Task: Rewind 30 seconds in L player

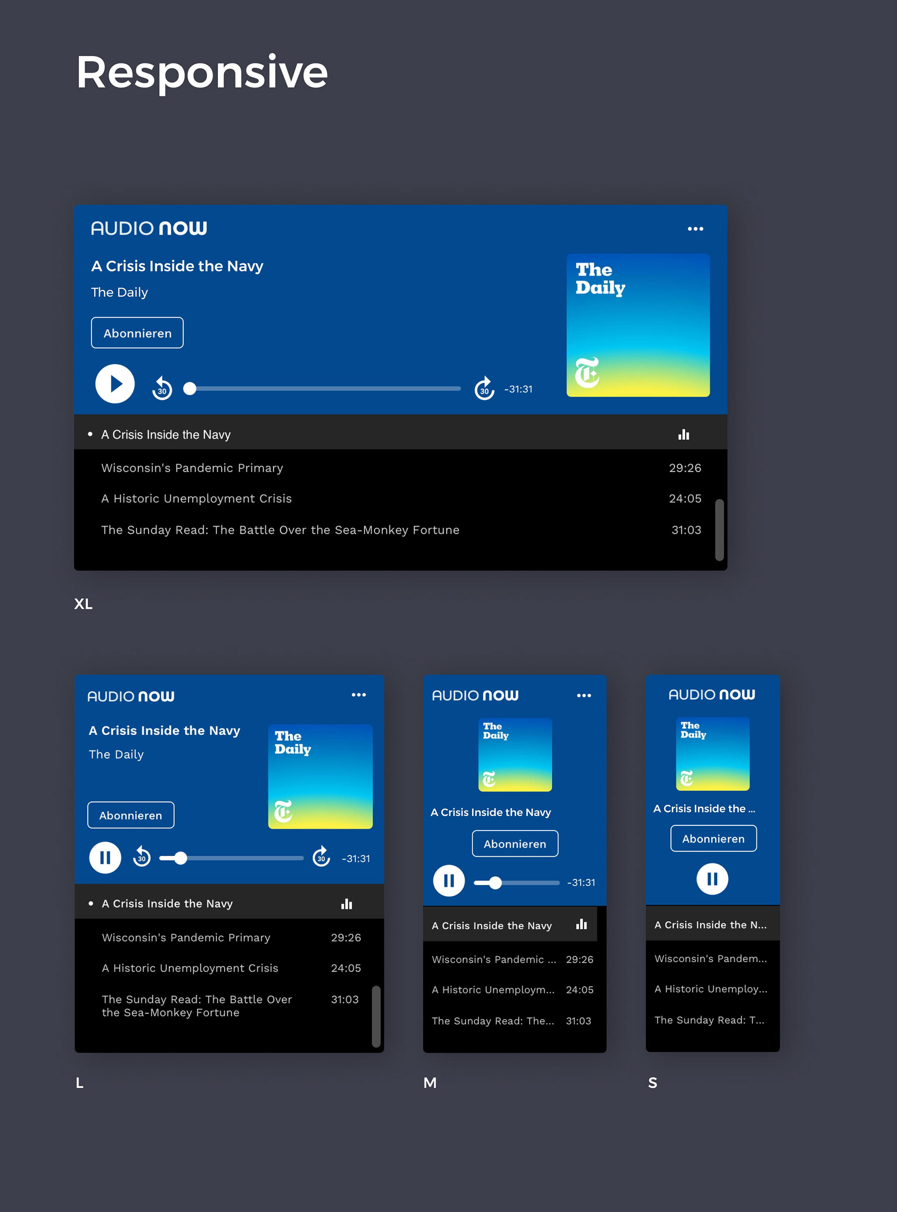Action: tap(142, 857)
